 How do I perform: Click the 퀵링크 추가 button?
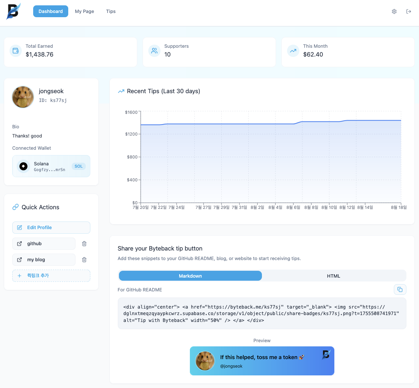51,275
